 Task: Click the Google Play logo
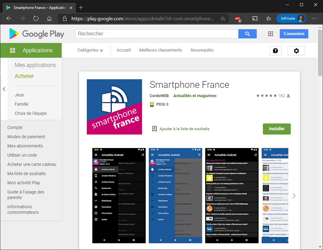pos(37,34)
